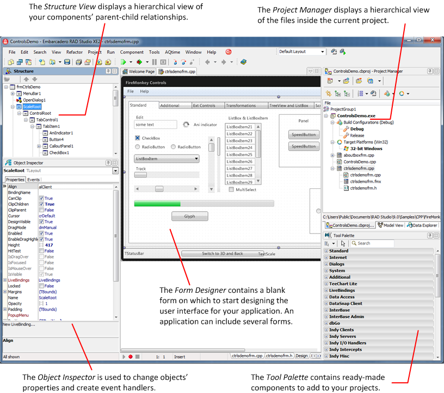
Task: Pin the Tool Palette panel
Action: 430,235
